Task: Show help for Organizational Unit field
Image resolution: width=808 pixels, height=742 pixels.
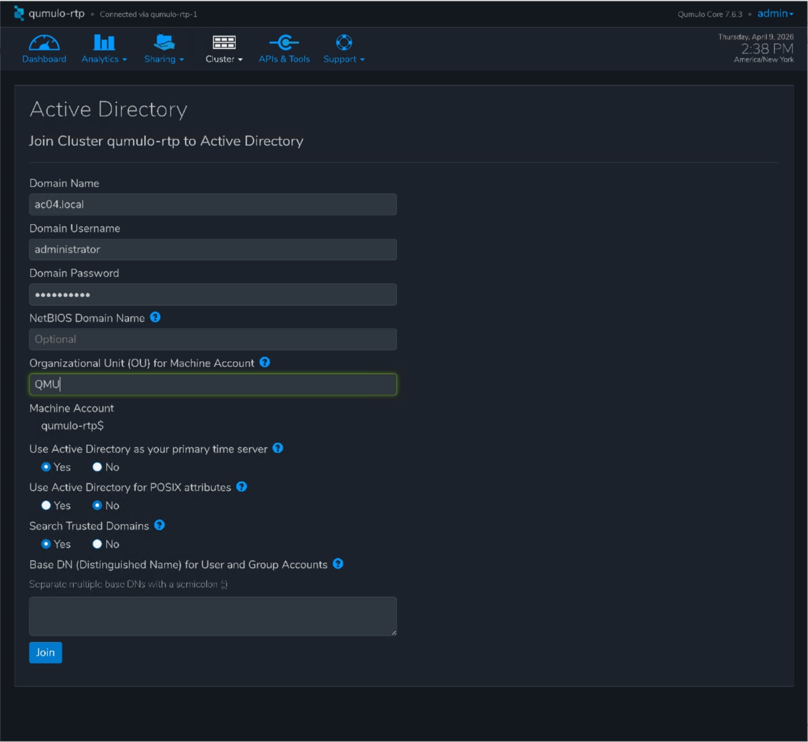Action: 265,362
